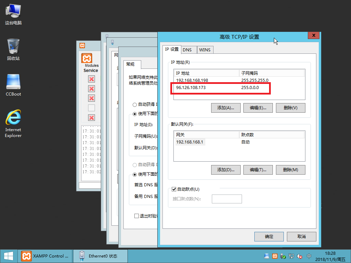Open the 这台电脑 desktop icon
This screenshot has width=351, height=263.
13,14
